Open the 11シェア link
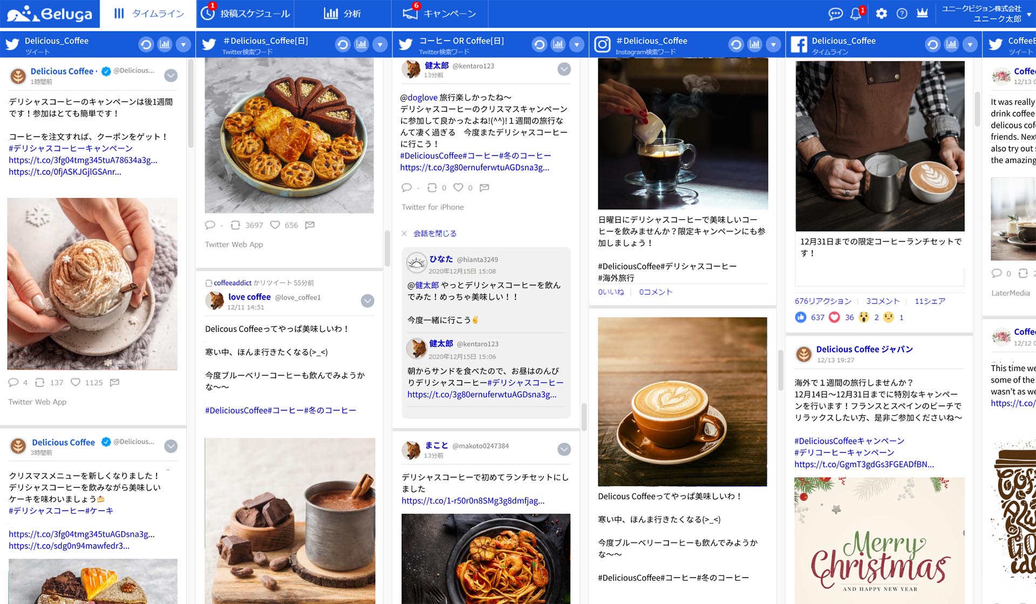 coord(930,301)
